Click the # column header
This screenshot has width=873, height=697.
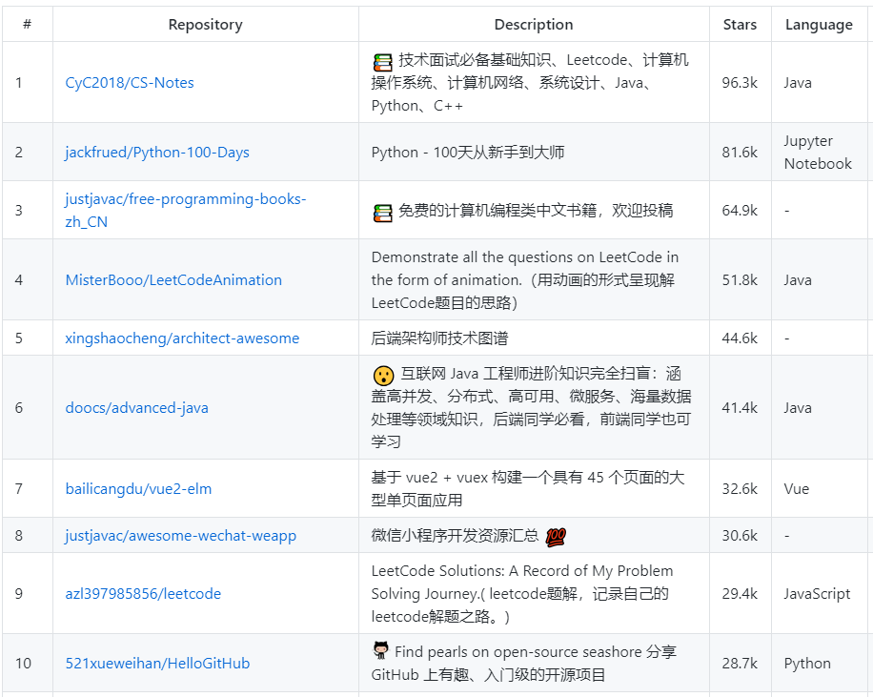pos(28,25)
